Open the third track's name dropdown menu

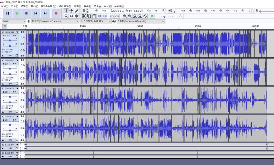(x=12, y=88)
